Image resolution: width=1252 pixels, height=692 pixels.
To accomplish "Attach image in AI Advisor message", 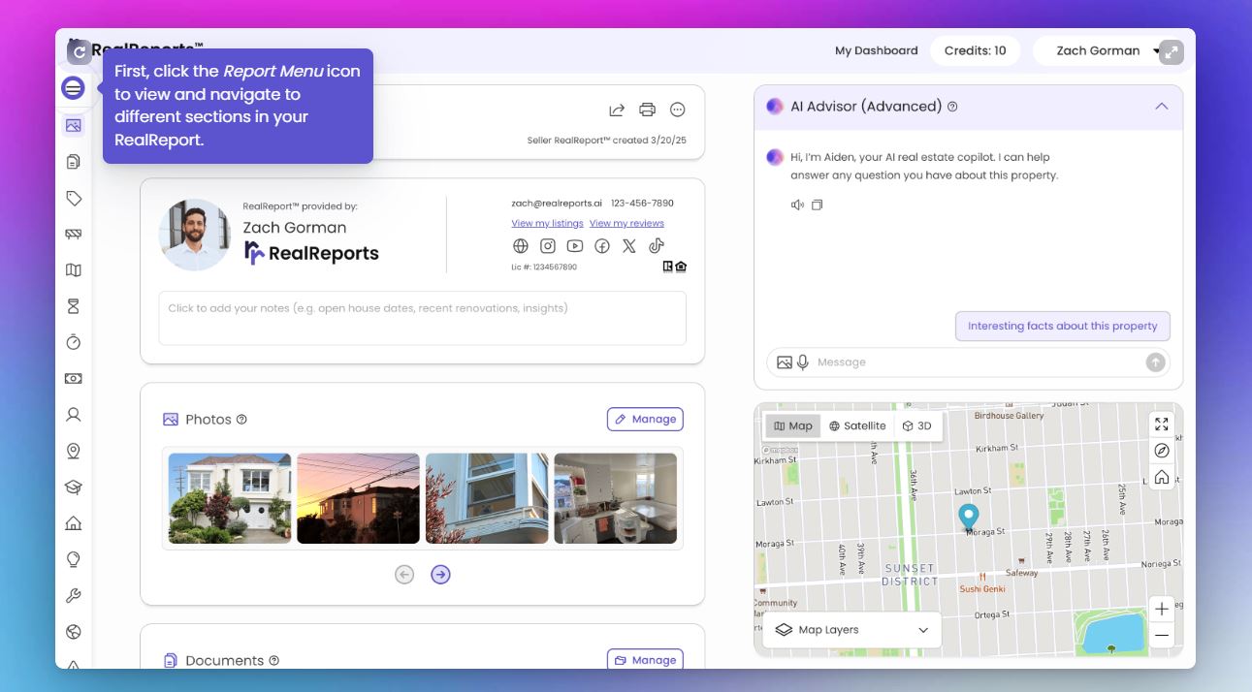I will [785, 362].
